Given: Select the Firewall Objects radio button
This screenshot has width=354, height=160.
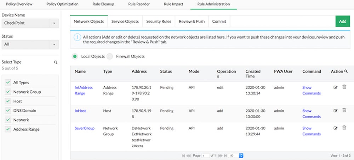Looking at the screenshot, I should pos(110,56).
